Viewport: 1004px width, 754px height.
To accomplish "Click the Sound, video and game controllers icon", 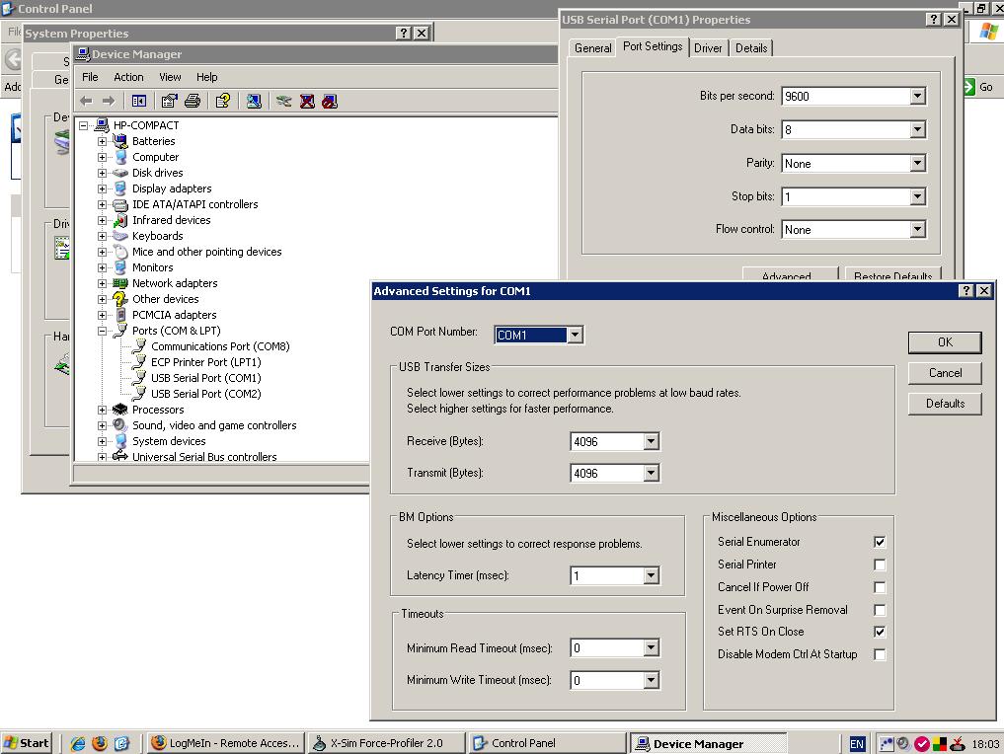I will click(x=119, y=425).
